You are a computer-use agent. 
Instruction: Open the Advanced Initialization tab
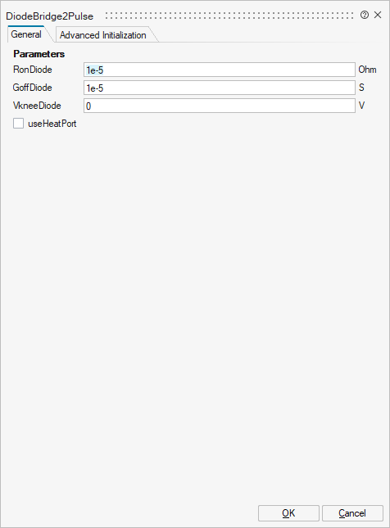coord(102,35)
